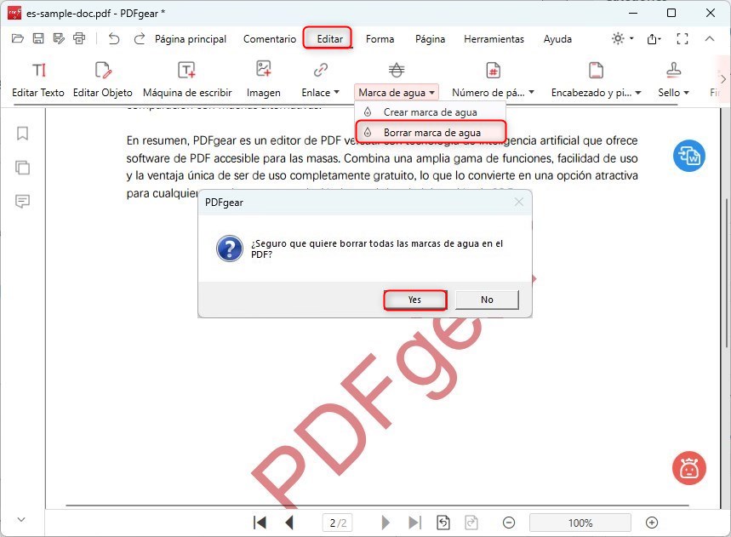Click the zoom in plus button
This screenshot has width=731, height=537.
(x=652, y=523)
